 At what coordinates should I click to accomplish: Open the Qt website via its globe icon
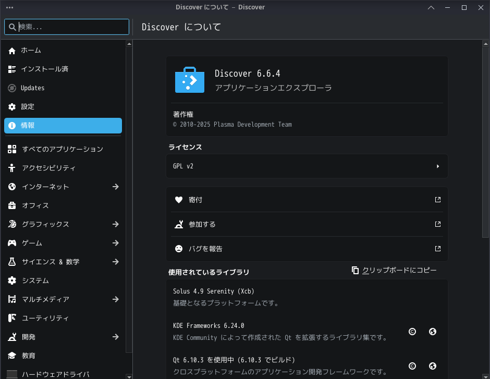tap(432, 365)
